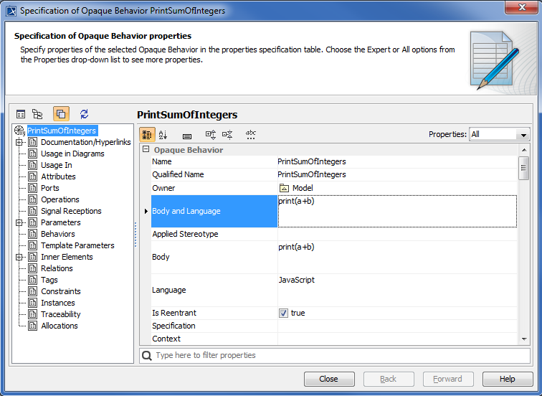Click the tree hierarchy view icon
Screen dimensions: 542x396
tap(37, 114)
